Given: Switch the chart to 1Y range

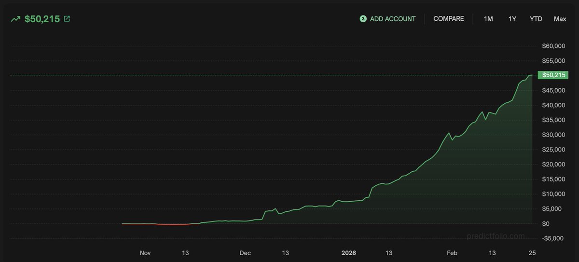Looking at the screenshot, I should (512, 19).
